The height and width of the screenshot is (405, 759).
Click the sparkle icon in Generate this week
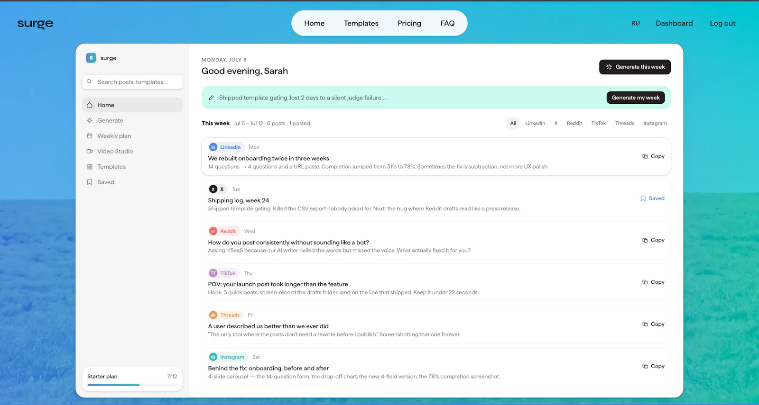pos(609,67)
